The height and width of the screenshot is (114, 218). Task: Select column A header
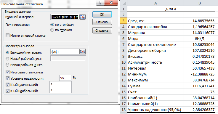[156, 3]
